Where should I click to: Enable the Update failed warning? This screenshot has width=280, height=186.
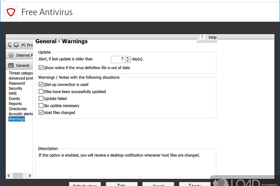coord(41,98)
